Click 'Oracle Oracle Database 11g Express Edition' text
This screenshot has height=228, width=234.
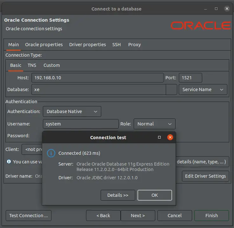point(123,164)
